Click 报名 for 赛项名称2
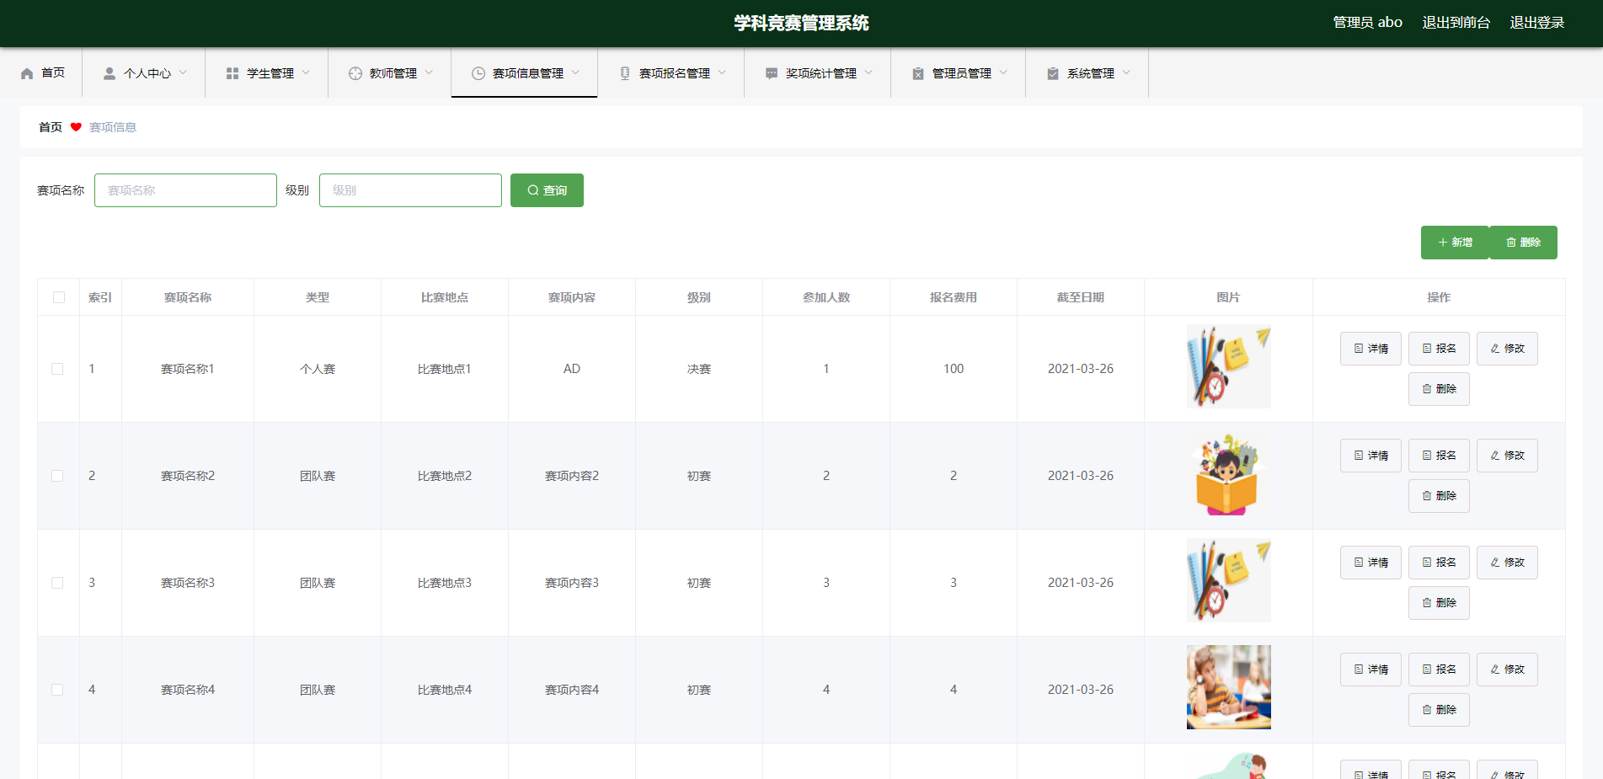Screen dimensions: 1603x779 point(1439,456)
